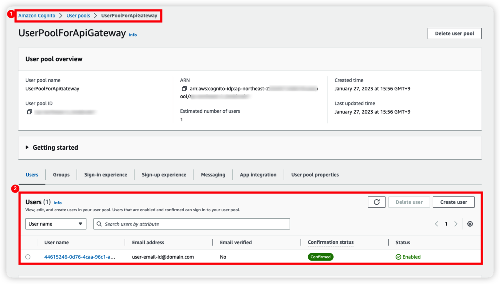Open the Sign-up experience tab

click(164, 175)
